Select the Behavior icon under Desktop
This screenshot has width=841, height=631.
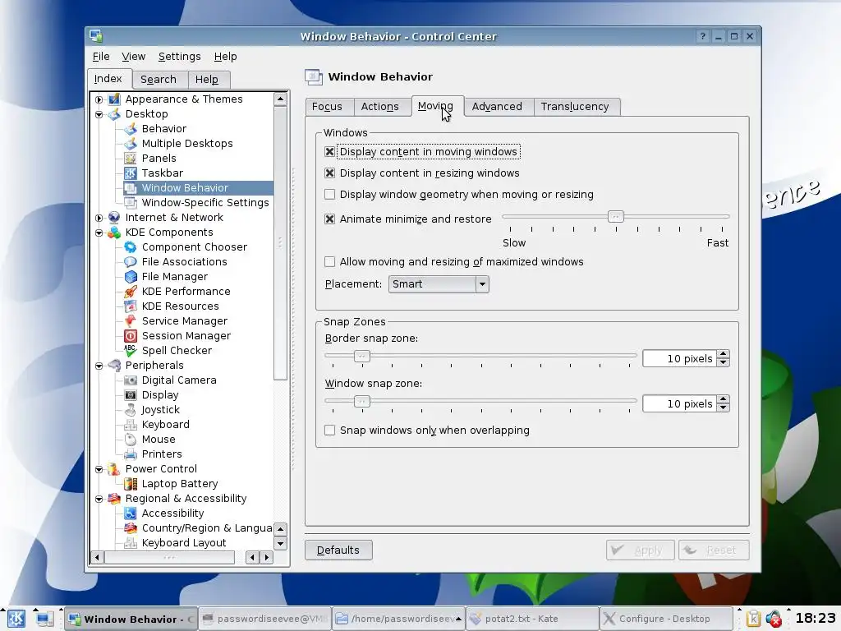tap(131, 129)
